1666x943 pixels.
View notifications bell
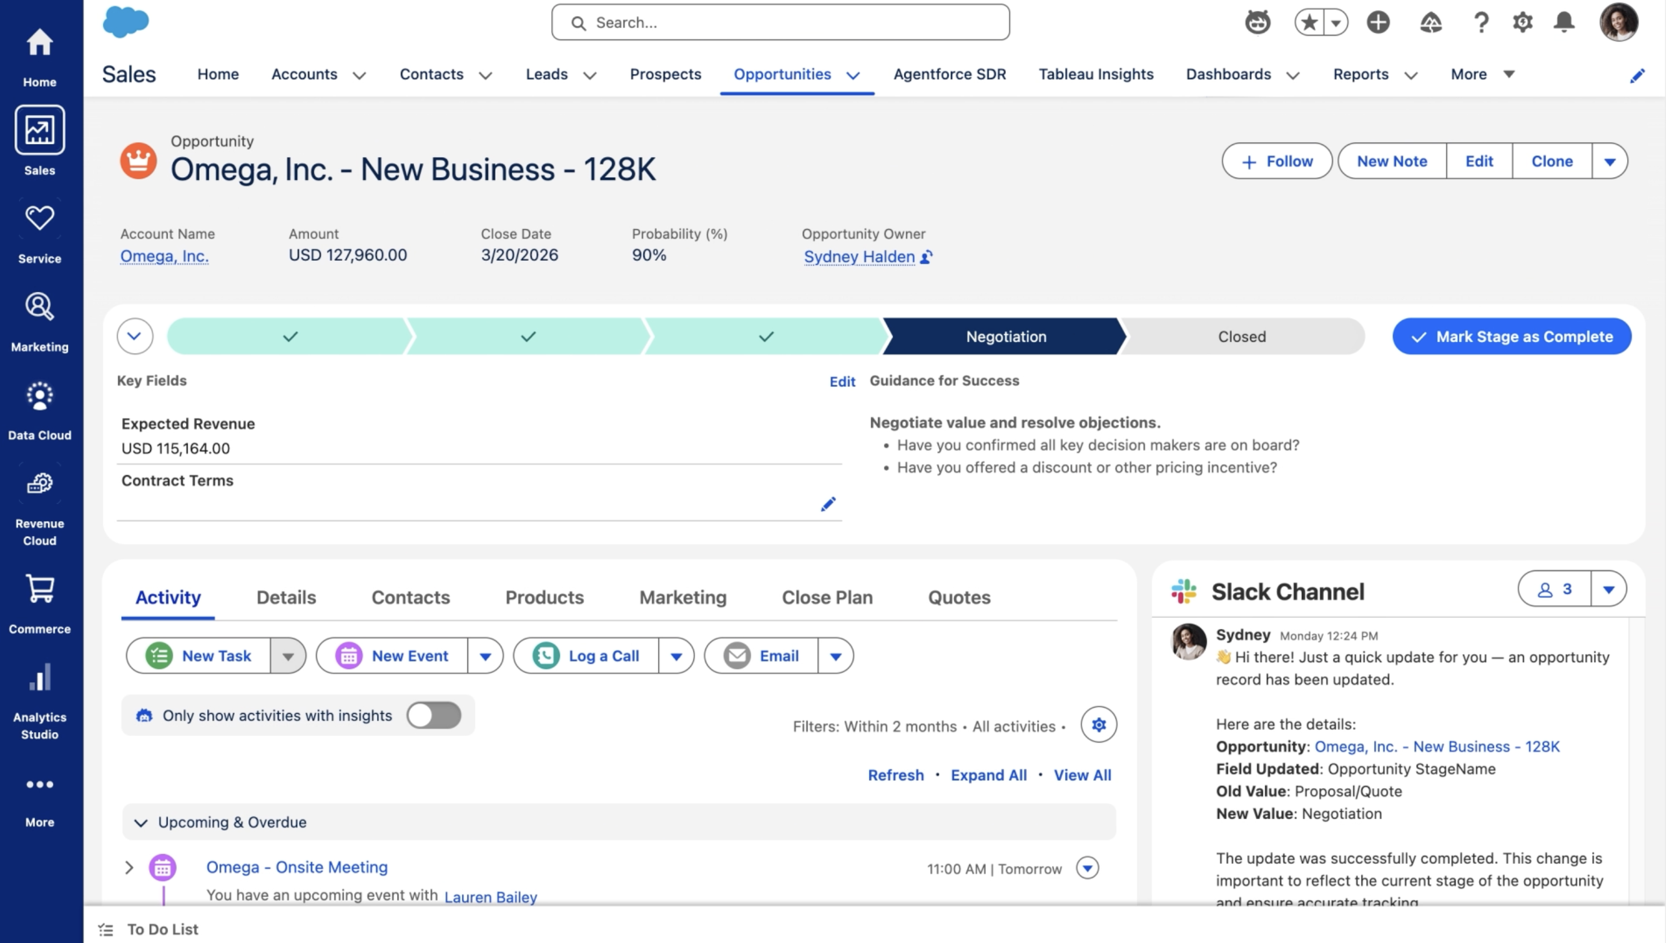coord(1564,22)
